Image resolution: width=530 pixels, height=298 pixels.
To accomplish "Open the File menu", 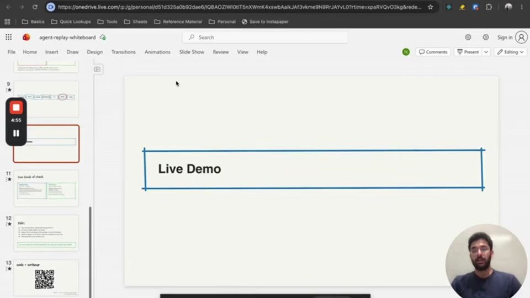I will (12, 52).
